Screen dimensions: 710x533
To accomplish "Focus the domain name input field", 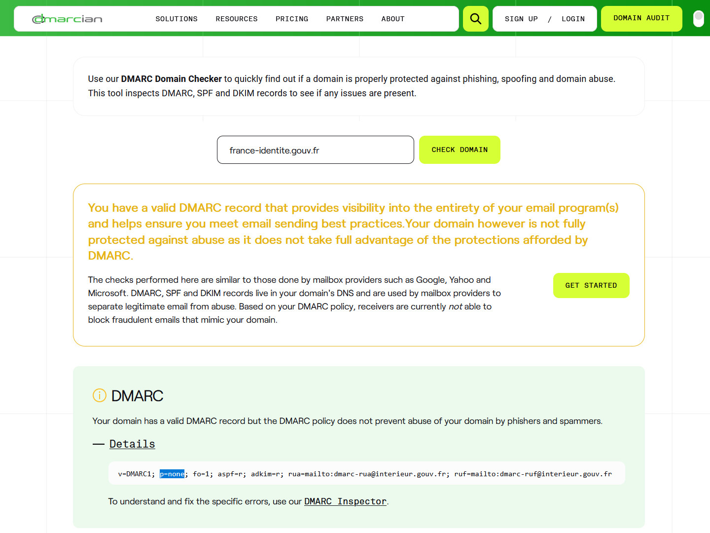I will tap(316, 150).
